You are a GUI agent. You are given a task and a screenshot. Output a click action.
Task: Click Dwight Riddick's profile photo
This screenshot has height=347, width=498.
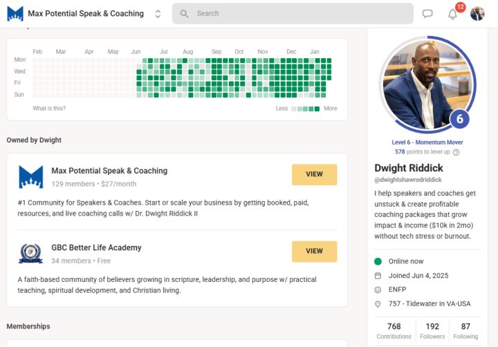point(426,82)
